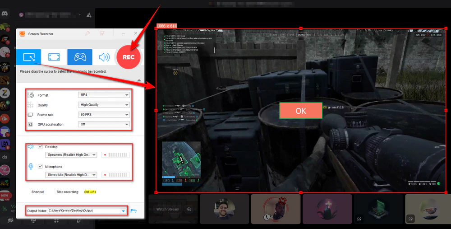Open Discord home direct messages icon
This screenshot has width=451, height=229.
[x=5, y=14]
